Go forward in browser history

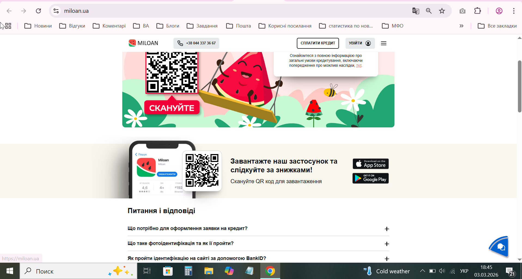pyautogui.click(x=24, y=11)
